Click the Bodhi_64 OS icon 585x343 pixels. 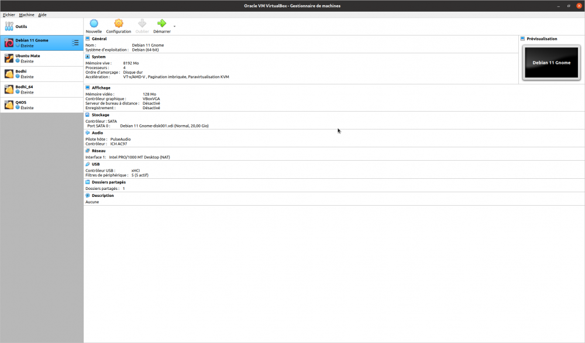[9, 89]
